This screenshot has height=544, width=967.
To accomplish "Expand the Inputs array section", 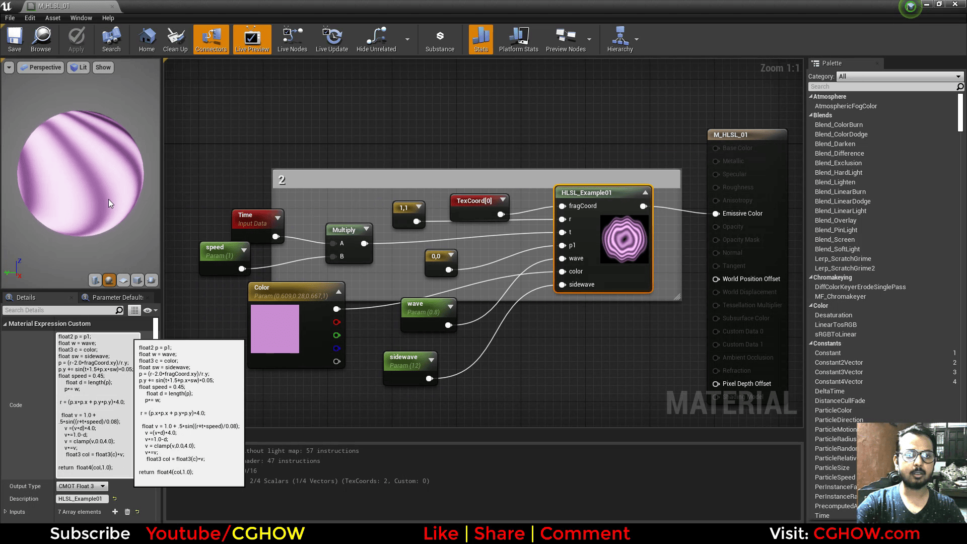I will pos(5,512).
